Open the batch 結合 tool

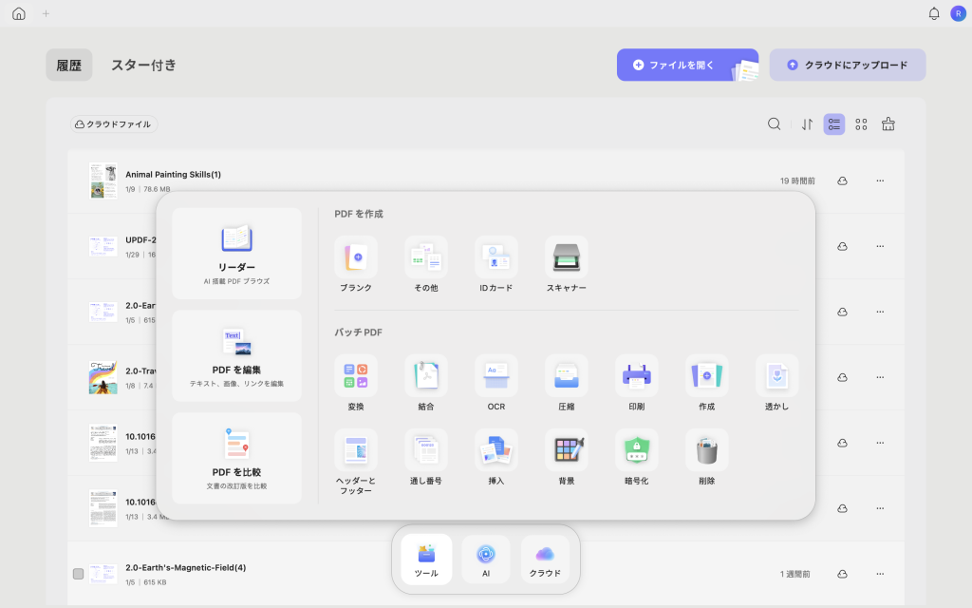point(426,383)
